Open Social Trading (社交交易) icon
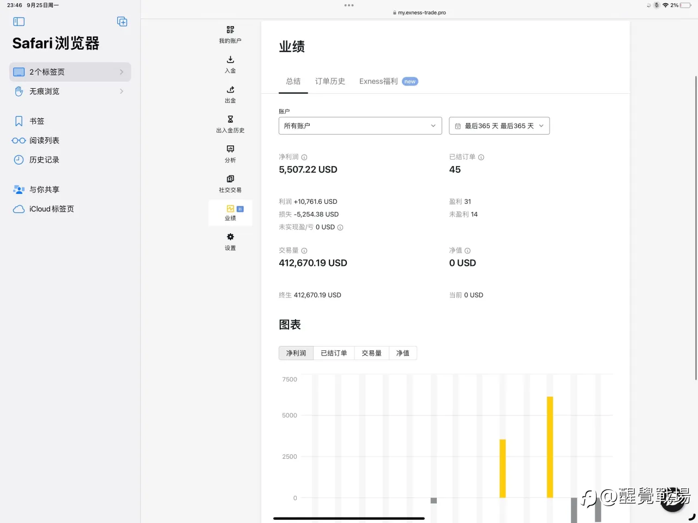698x523 pixels. [230, 179]
